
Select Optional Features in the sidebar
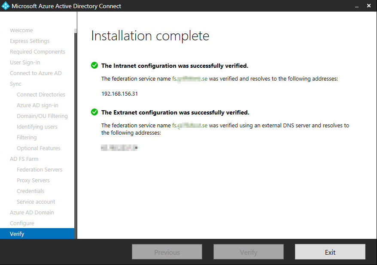[x=39, y=148]
